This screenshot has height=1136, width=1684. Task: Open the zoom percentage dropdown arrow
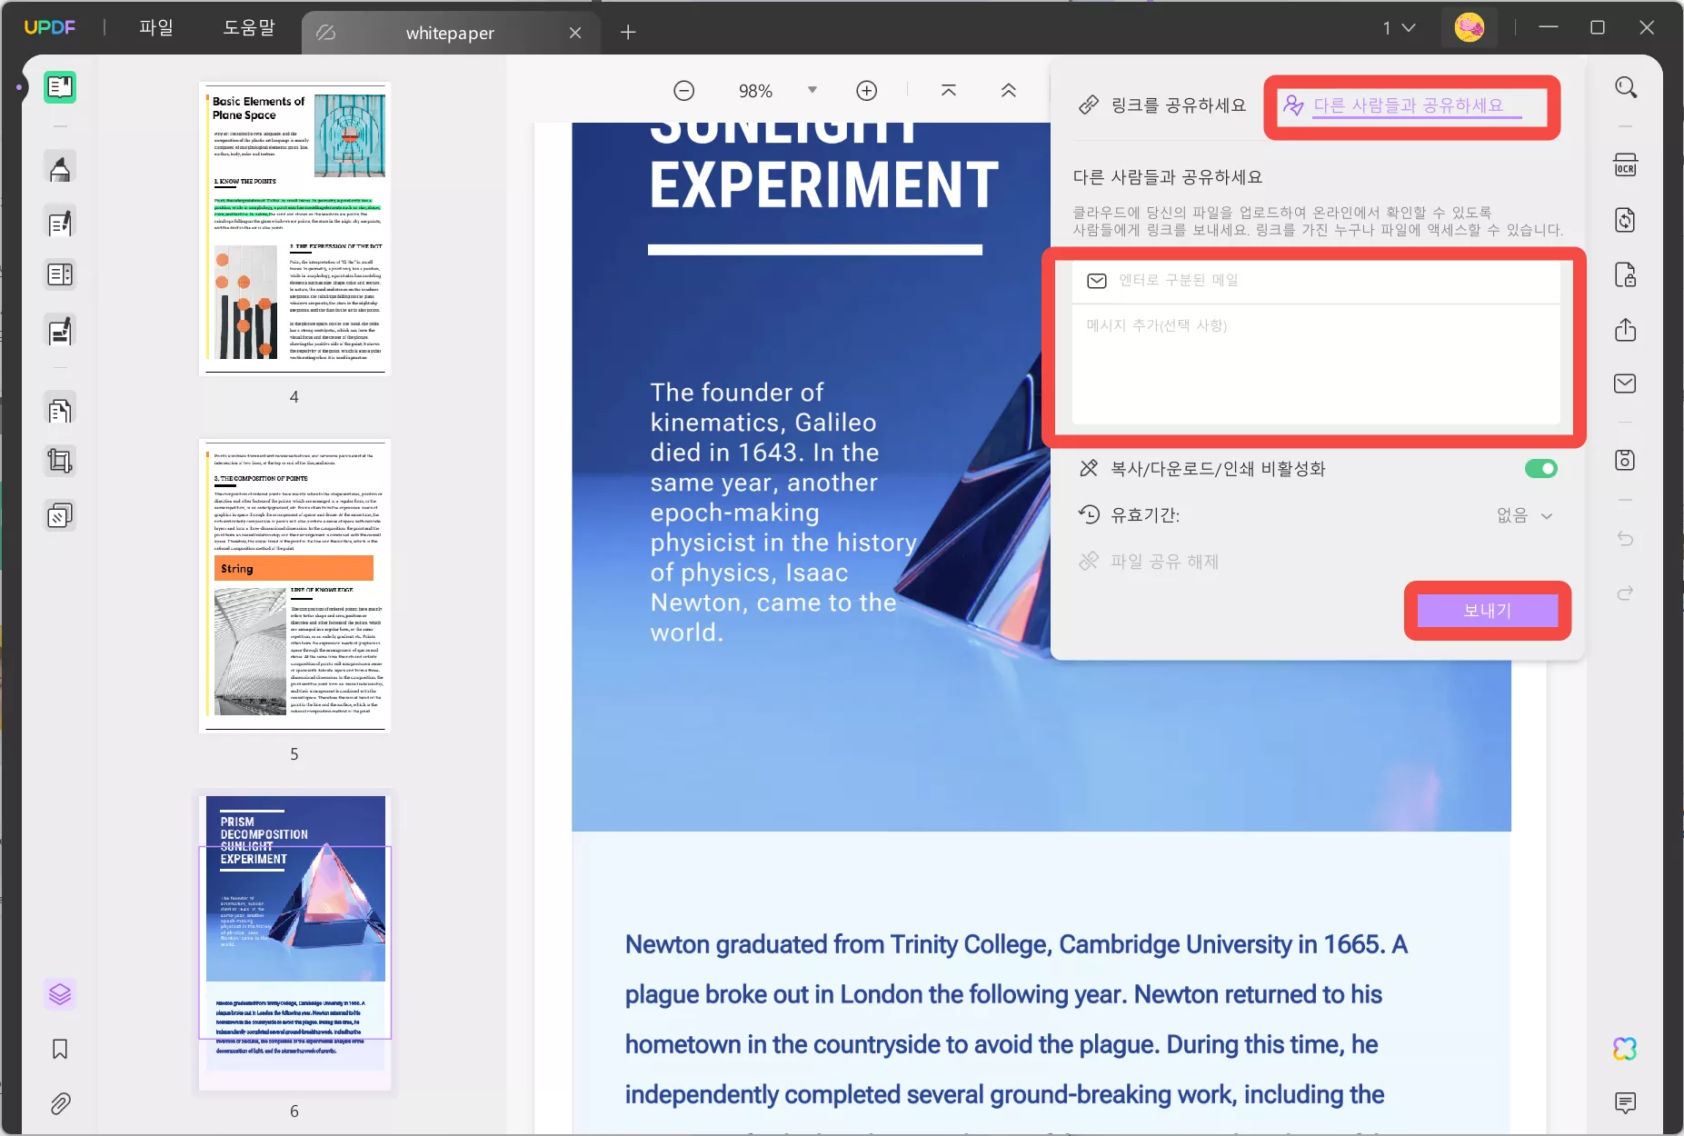[812, 90]
